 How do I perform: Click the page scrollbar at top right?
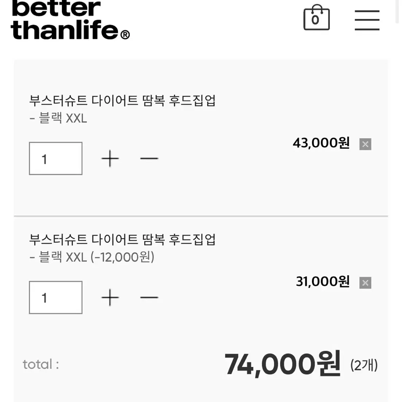pos(397,12)
